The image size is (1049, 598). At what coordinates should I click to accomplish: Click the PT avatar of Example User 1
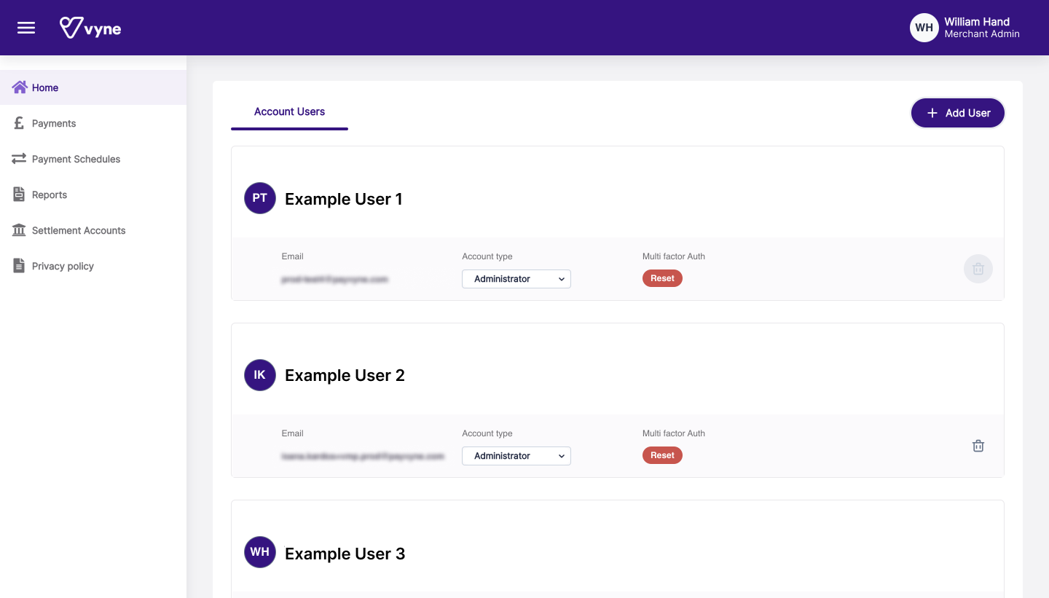tap(260, 198)
